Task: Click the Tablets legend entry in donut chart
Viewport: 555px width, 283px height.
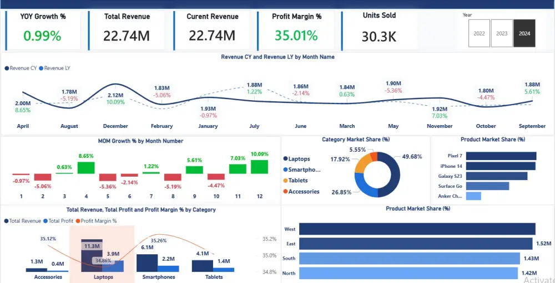Action: 296,180
